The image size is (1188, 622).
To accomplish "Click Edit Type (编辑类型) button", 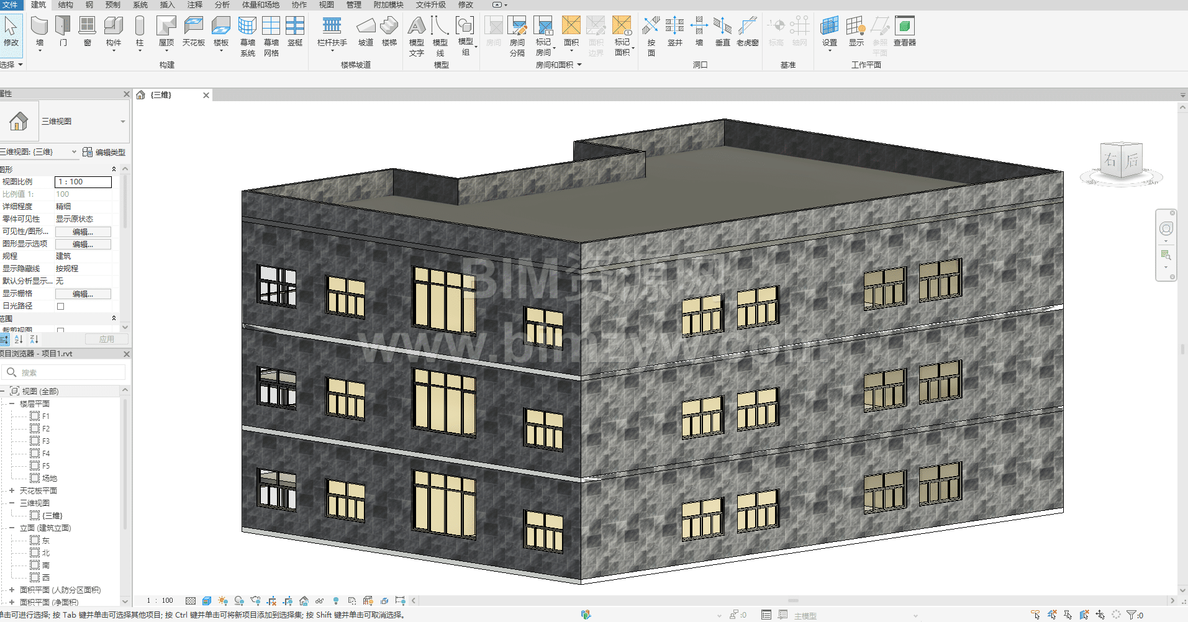I will click(x=104, y=152).
